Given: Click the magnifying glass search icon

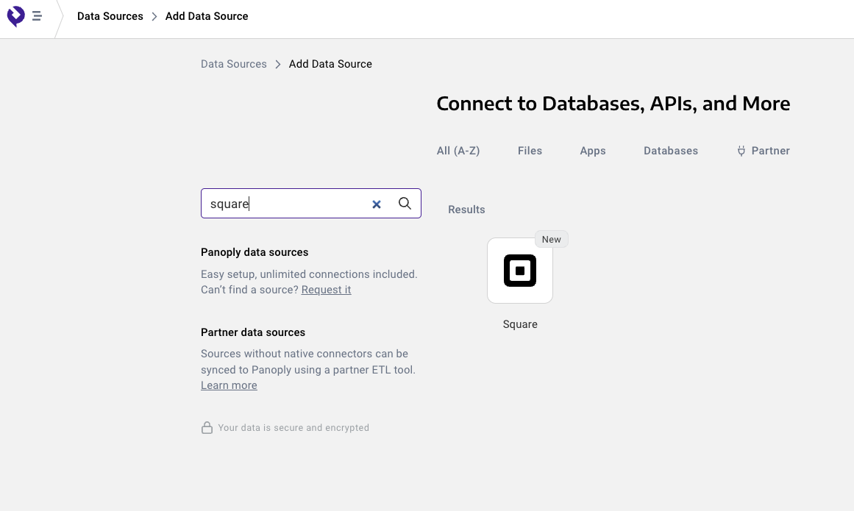Looking at the screenshot, I should coord(405,204).
